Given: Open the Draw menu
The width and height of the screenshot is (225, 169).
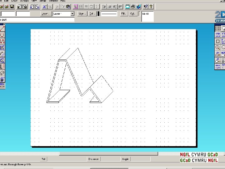Looking at the screenshot, I should (x=14, y=1).
